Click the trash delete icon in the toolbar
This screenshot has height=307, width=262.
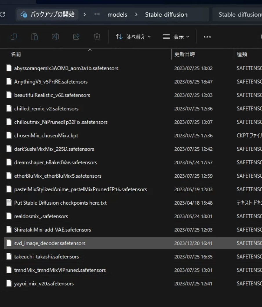tap(97, 37)
